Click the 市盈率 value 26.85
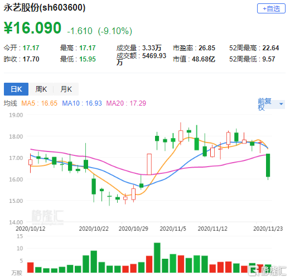The image size is (290, 280). pos(207,48)
